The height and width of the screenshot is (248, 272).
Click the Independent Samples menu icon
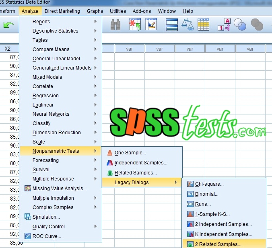(110, 163)
